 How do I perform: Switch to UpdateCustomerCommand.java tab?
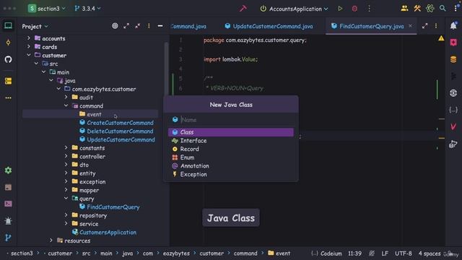click(269, 26)
